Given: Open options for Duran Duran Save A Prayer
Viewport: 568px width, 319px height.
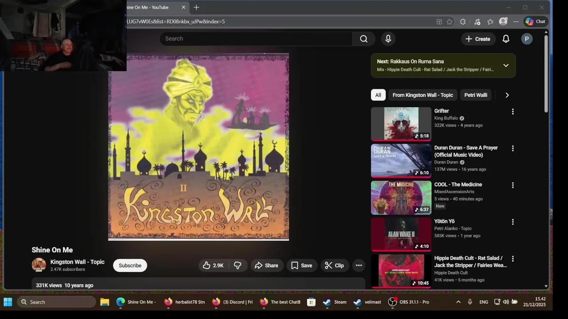Looking at the screenshot, I should pyautogui.click(x=513, y=148).
